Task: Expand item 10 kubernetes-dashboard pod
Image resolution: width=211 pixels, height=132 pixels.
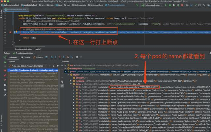Action: 74,118
